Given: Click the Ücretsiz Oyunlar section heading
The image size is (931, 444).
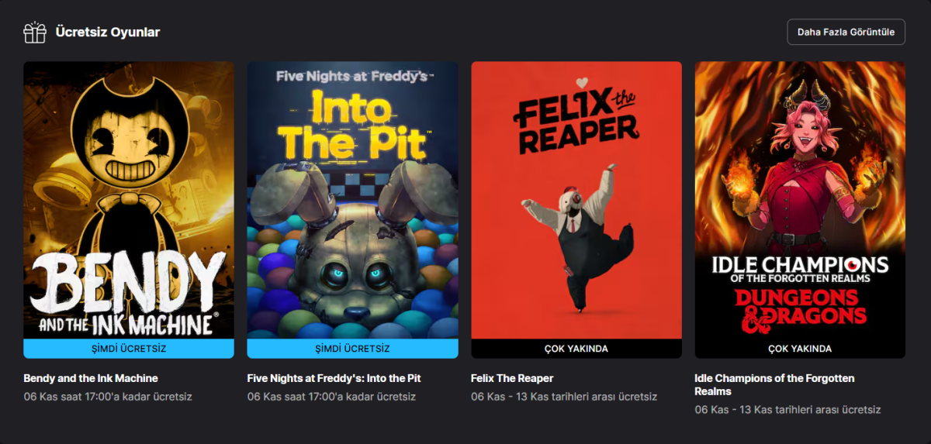Looking at the screenshot, I should [108, 33].
